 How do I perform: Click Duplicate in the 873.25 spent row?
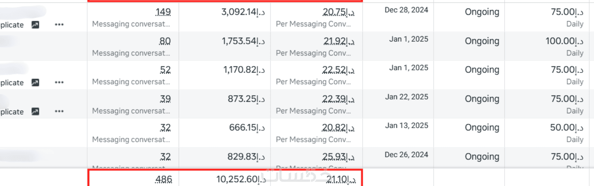(12, 112)
